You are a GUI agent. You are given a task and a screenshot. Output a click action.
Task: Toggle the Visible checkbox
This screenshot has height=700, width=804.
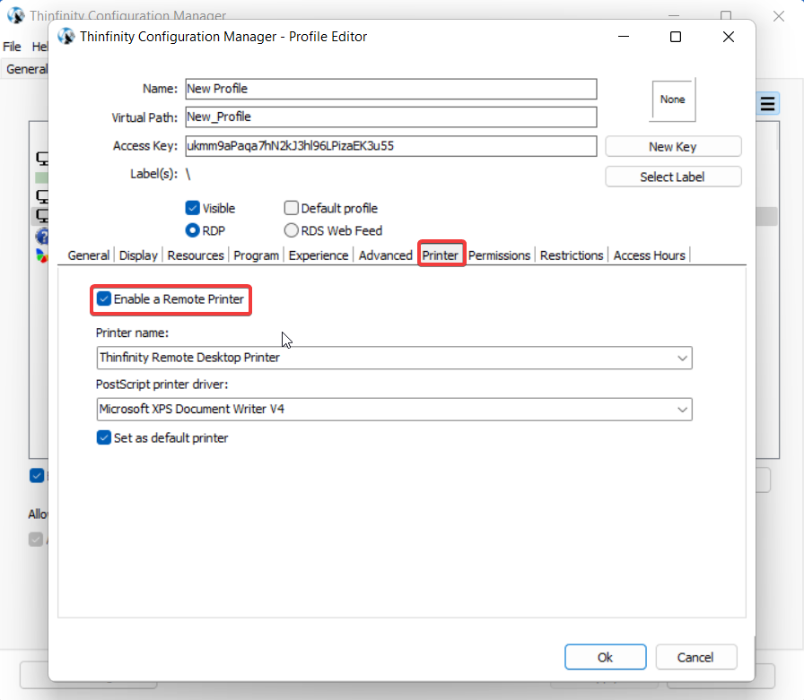192,208
